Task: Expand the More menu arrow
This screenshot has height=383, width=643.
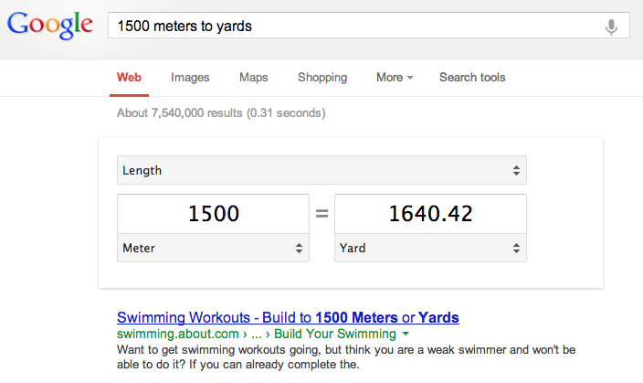Action: click(x=410, y=78)
